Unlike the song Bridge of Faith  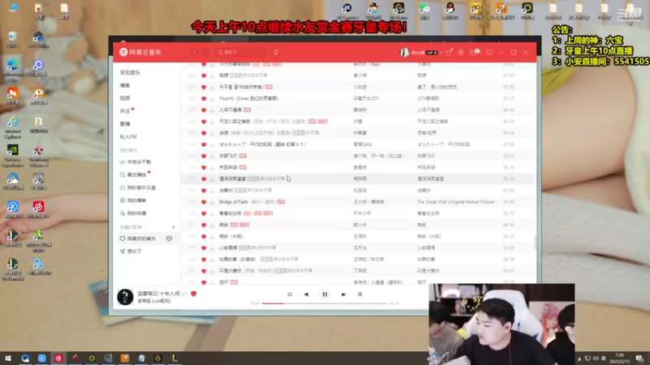[x=204, y=202]
